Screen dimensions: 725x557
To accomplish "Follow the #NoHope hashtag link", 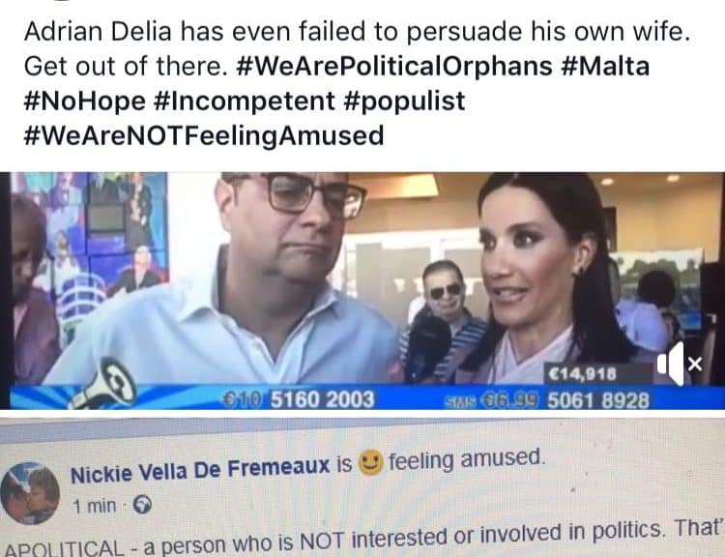I will (85, 101).
